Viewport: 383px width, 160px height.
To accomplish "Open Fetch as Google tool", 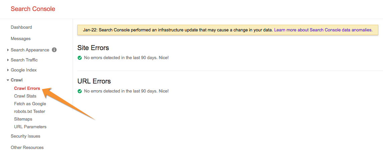I will pyautogui.click(x=30, y=104).
